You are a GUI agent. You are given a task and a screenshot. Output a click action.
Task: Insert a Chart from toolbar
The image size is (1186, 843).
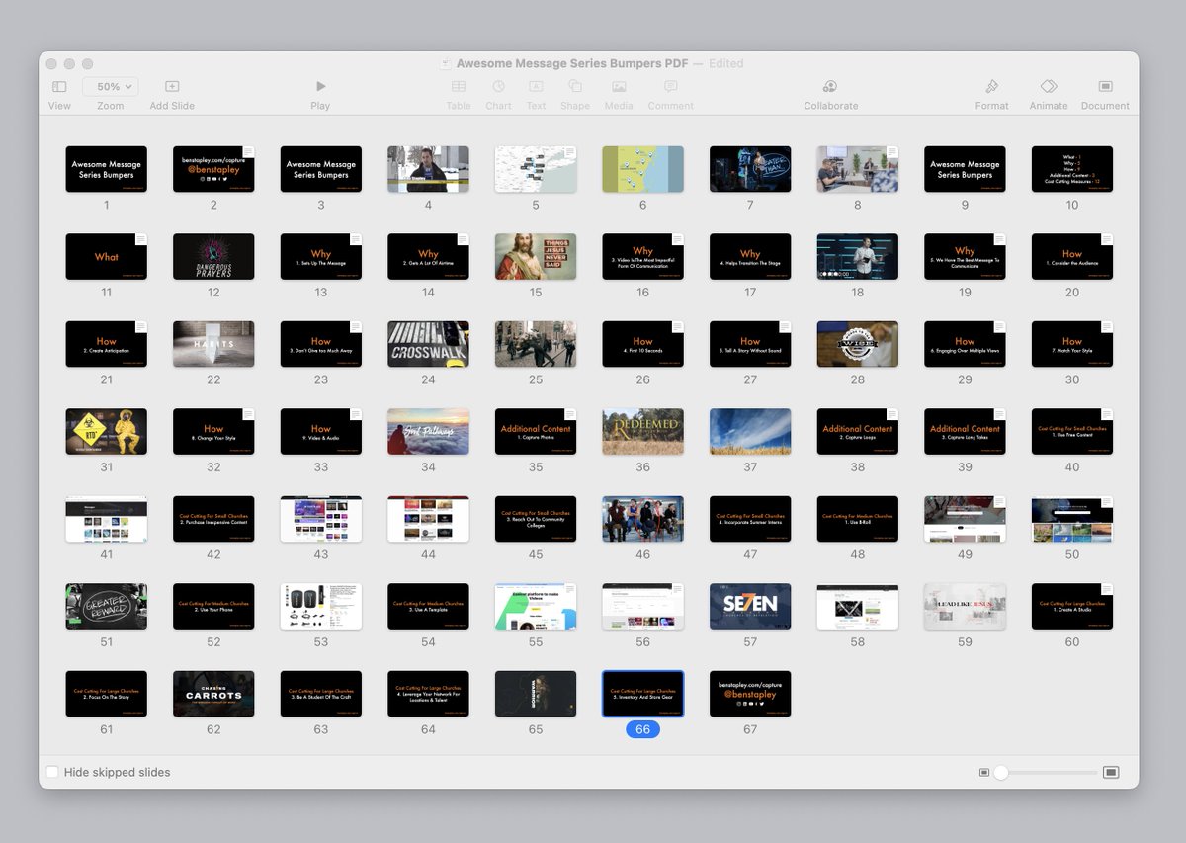[499, 87]
